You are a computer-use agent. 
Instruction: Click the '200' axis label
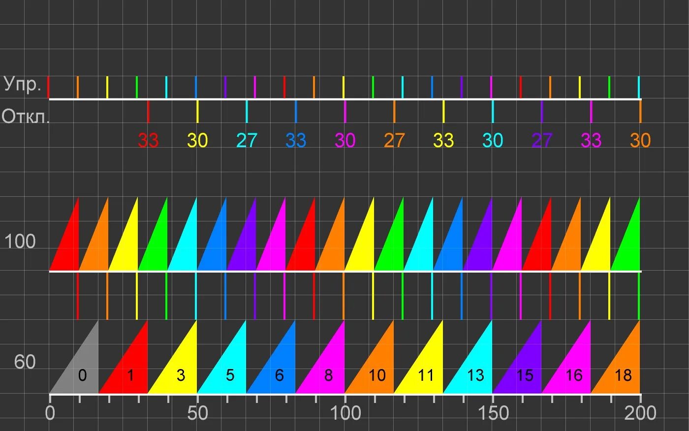tap(640, 413)
